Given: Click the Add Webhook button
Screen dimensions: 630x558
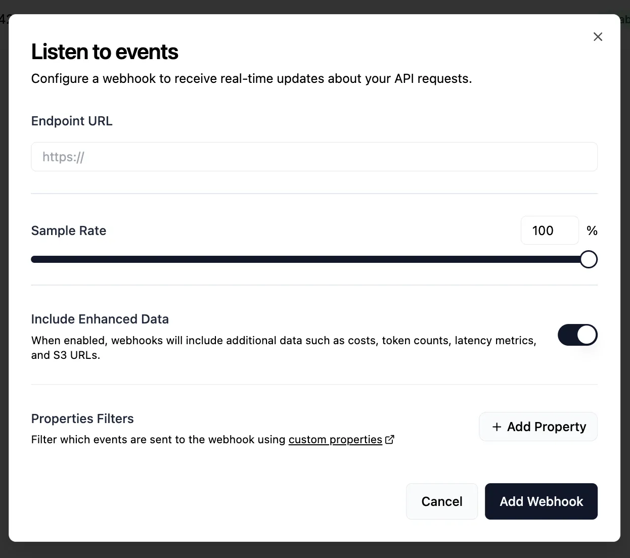Looking at the screenshot, I should point(541,501).
